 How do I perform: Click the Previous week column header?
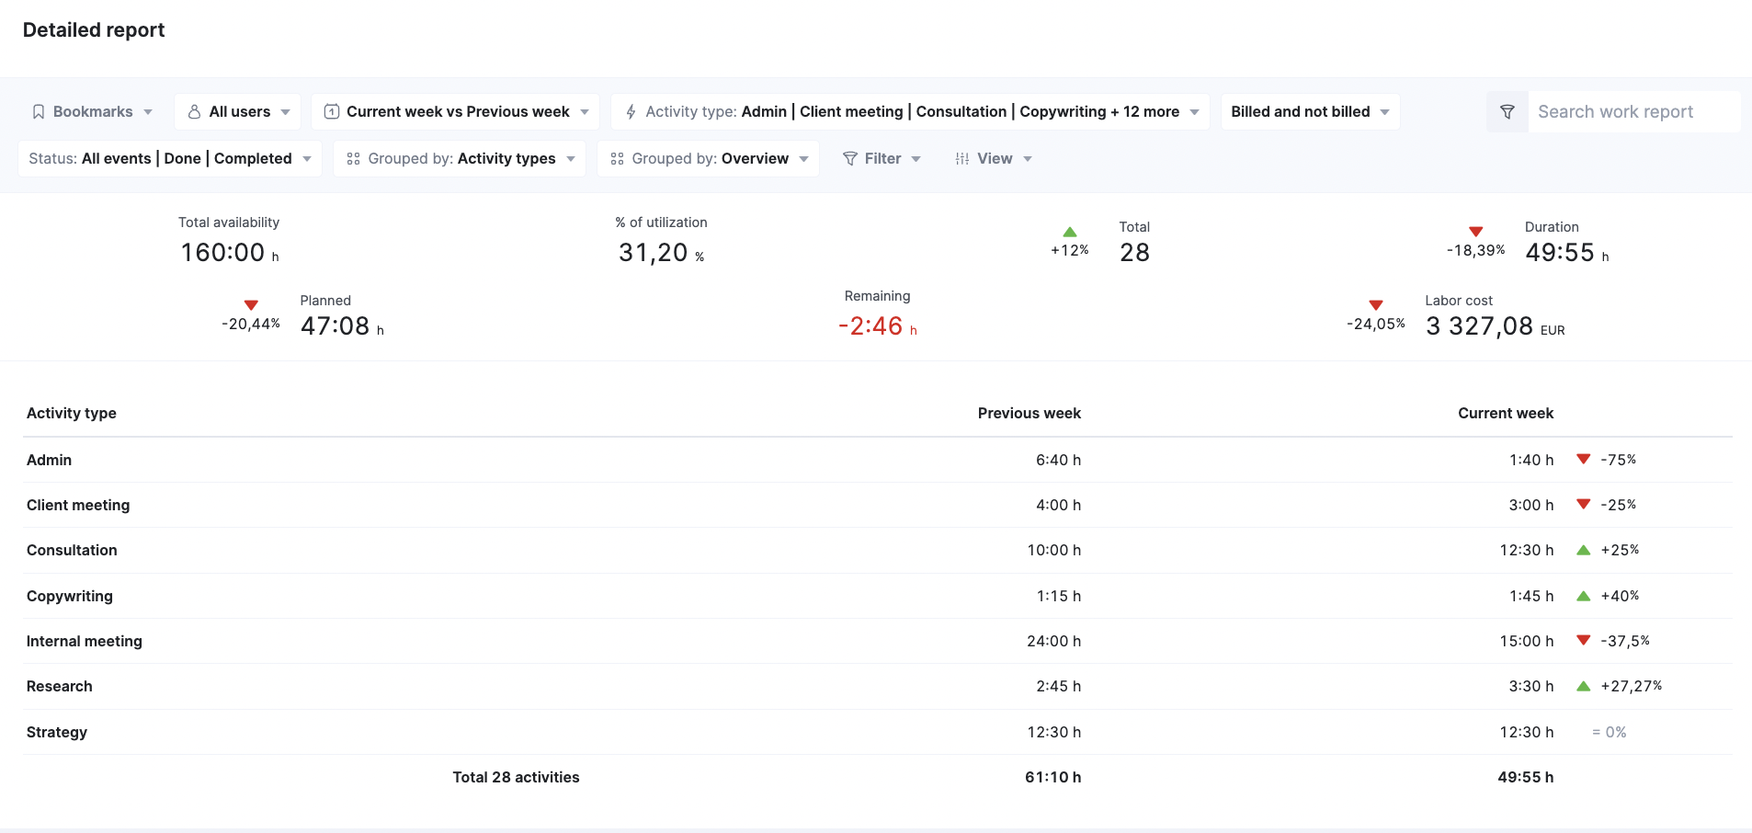(x=1030, y=414)
